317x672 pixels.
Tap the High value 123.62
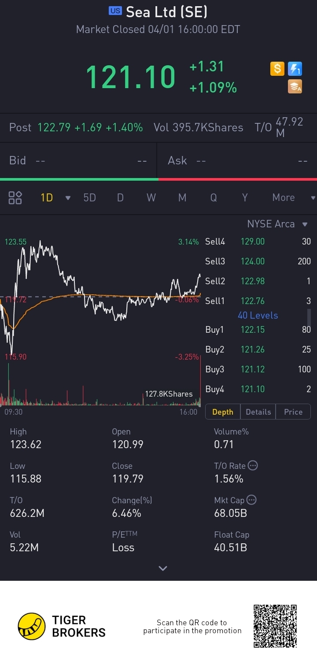26,444
